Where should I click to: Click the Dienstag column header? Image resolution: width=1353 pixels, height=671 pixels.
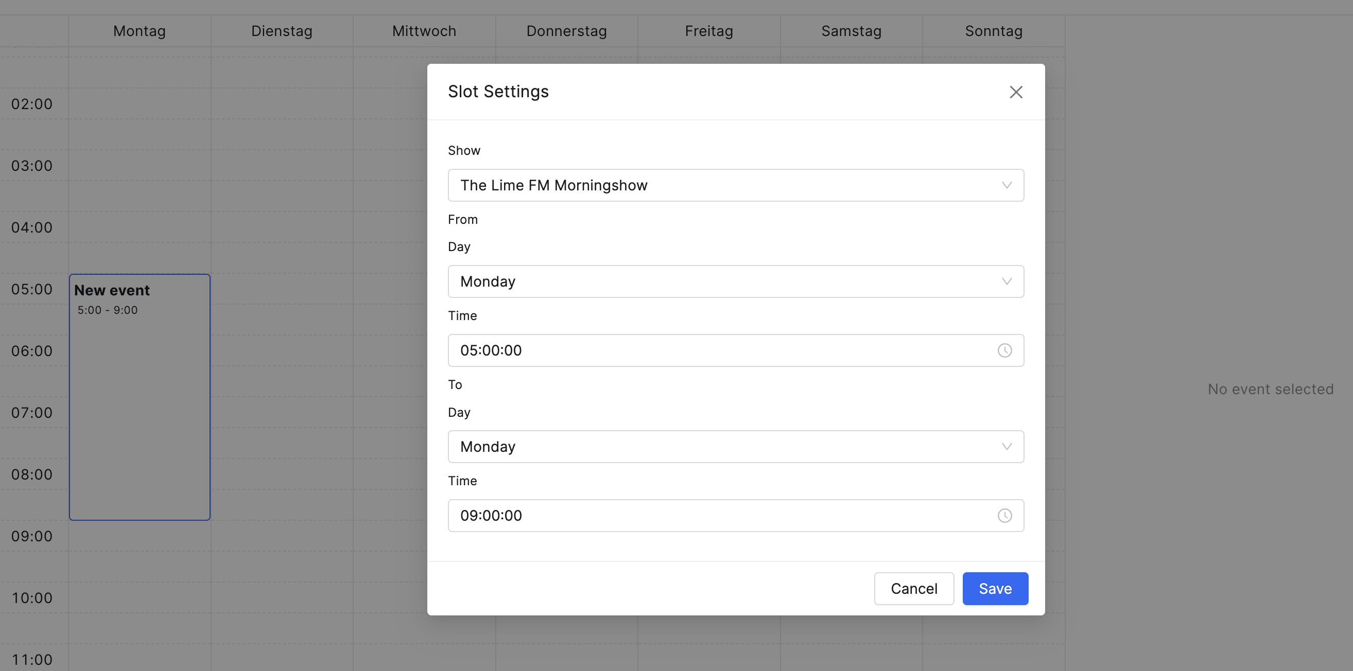282,31
